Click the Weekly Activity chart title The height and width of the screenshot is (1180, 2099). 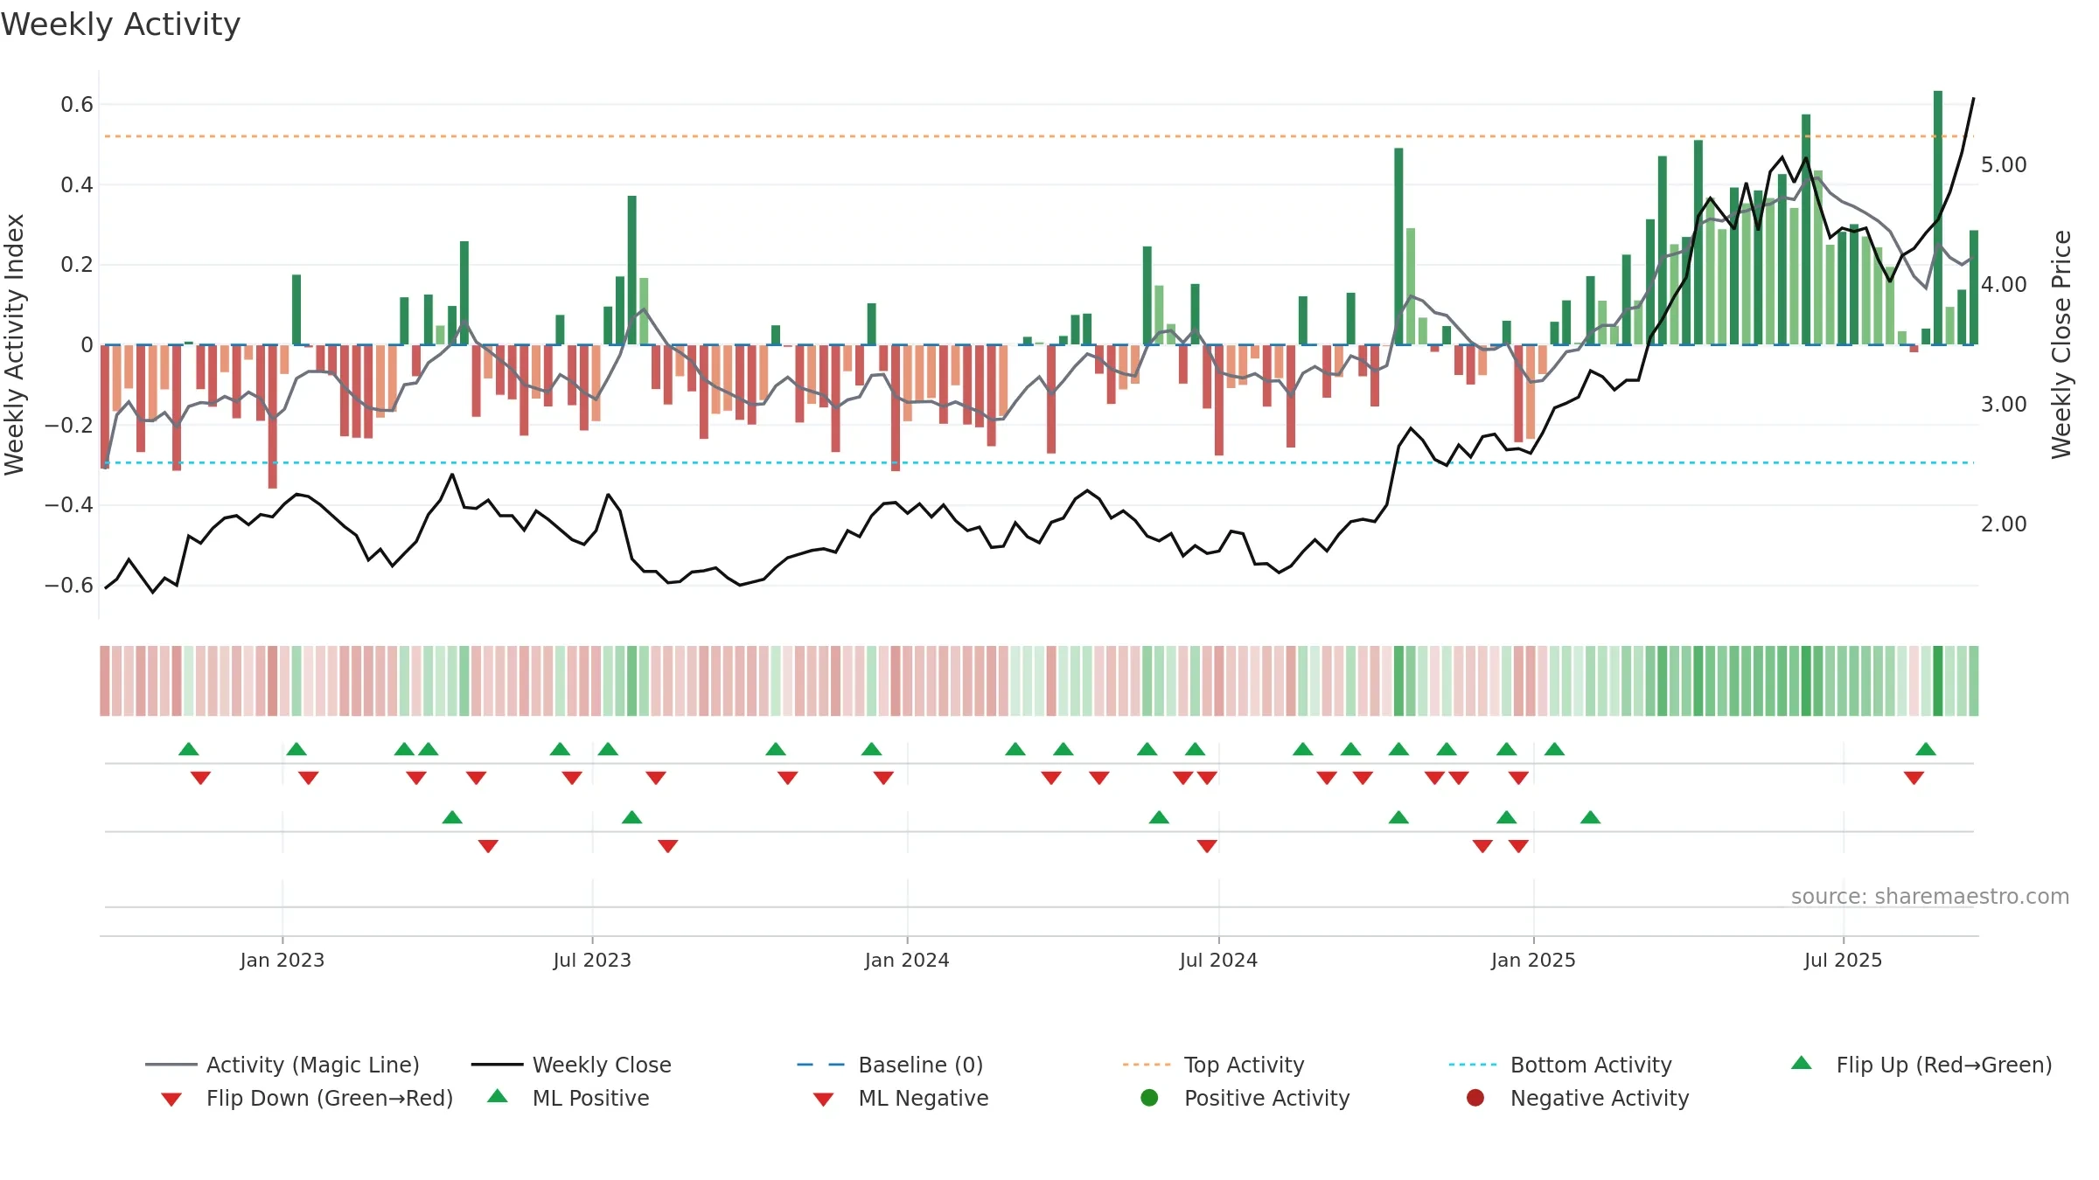click(x=121, y=24)
